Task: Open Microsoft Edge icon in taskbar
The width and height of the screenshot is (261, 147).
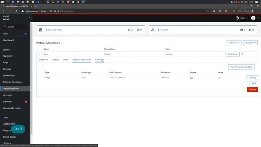Action: [x=83, y=2]
